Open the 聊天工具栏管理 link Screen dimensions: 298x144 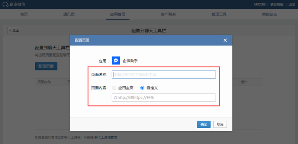click(106, 137)
